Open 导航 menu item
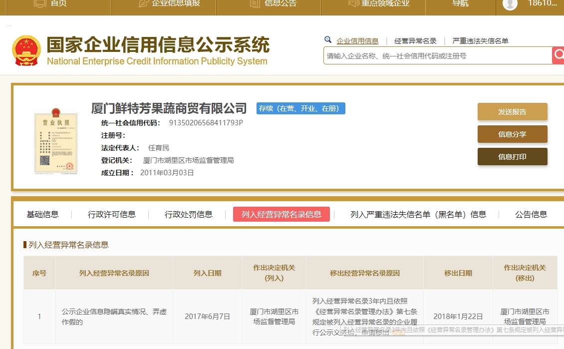 [x=460, y=3]
